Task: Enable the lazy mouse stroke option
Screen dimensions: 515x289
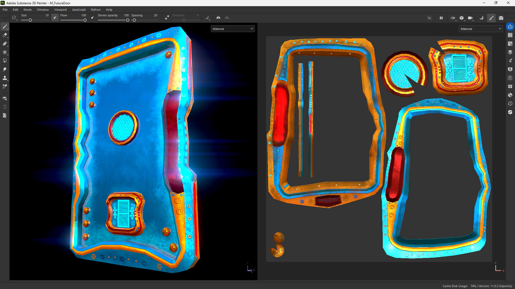Action: tap(167, 17)
